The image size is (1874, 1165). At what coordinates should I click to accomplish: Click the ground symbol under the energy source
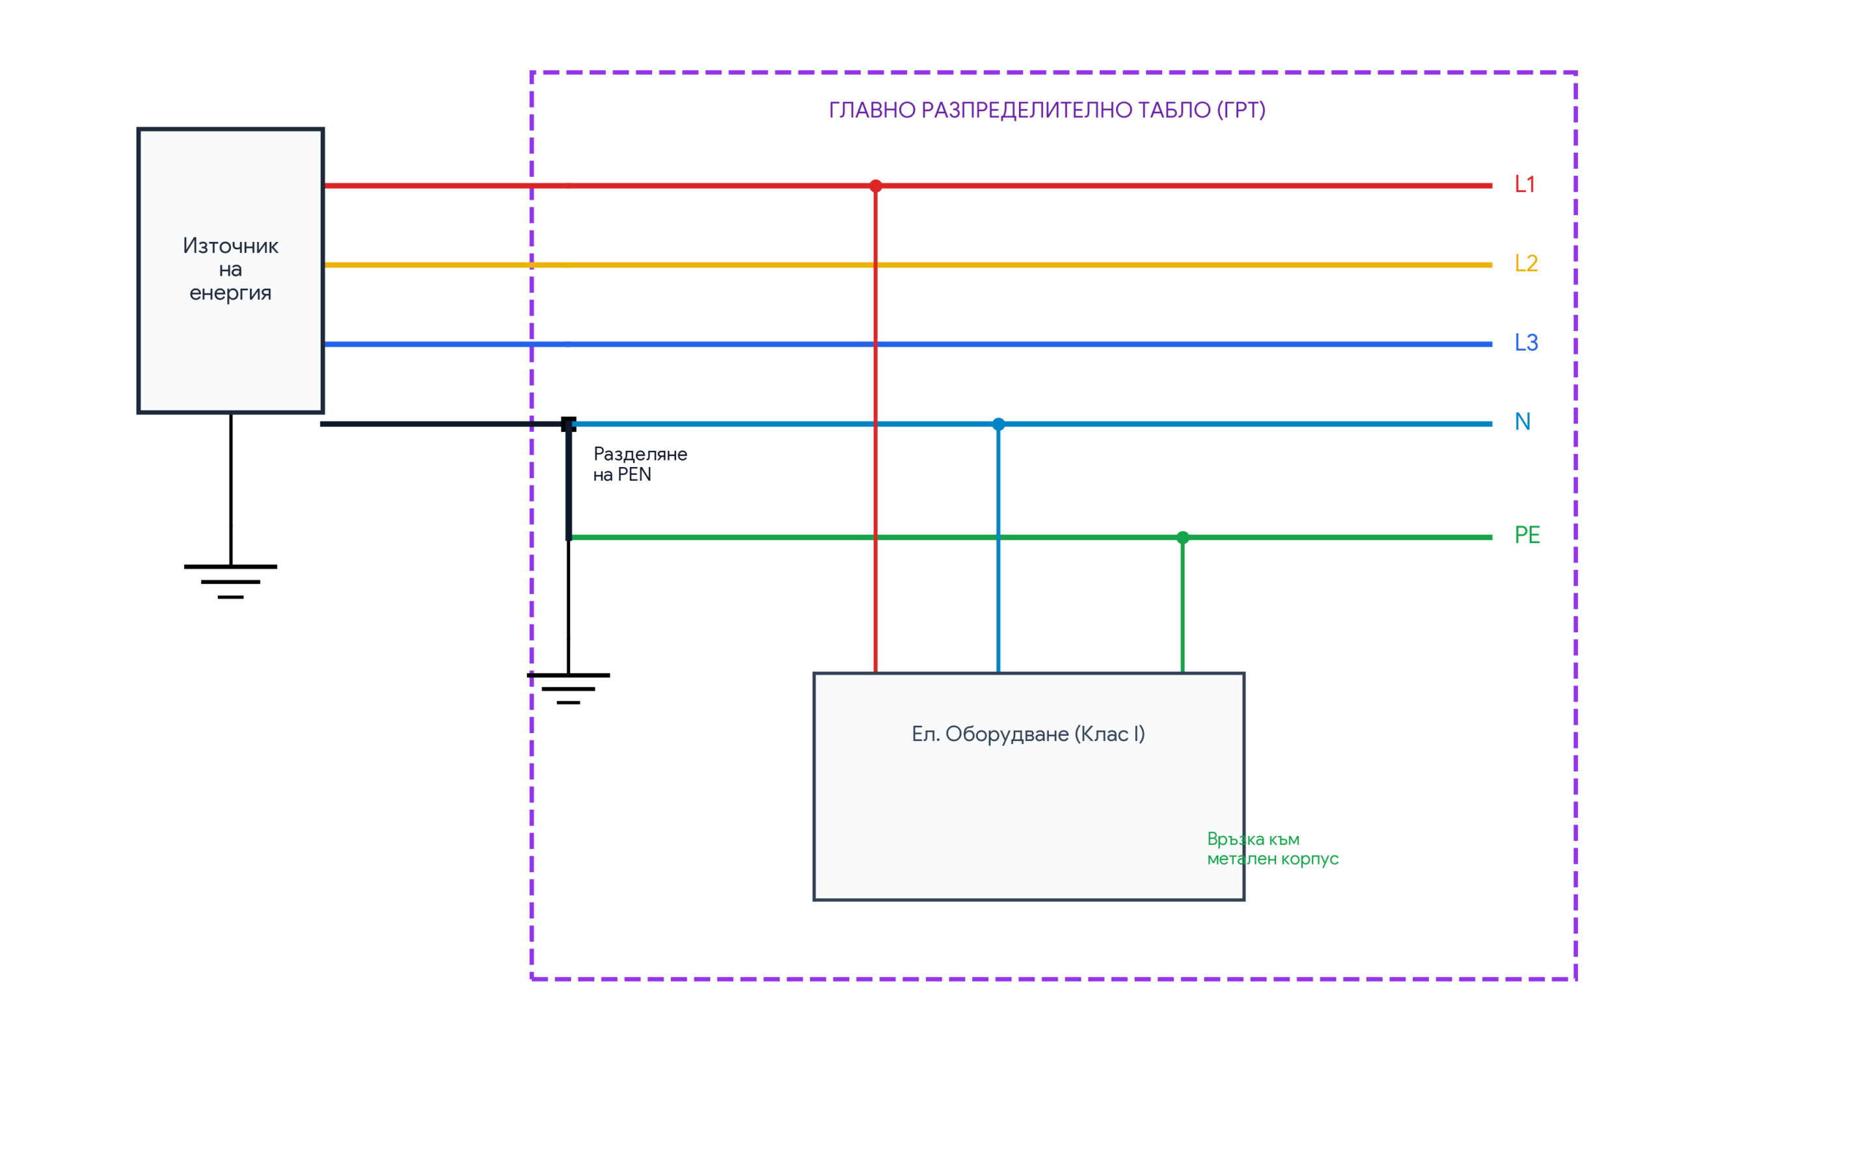pos(230,582)
